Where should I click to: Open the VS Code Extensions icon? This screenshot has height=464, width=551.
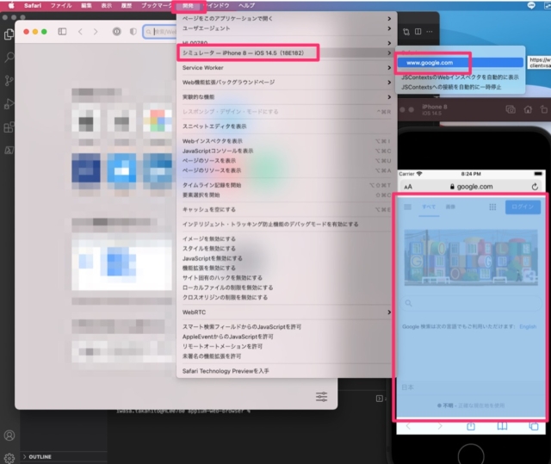click(9, 127)
